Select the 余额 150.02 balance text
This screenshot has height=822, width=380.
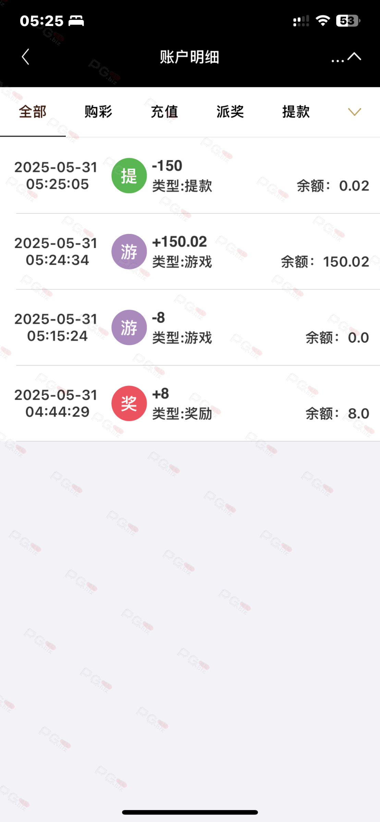(325, 262)
